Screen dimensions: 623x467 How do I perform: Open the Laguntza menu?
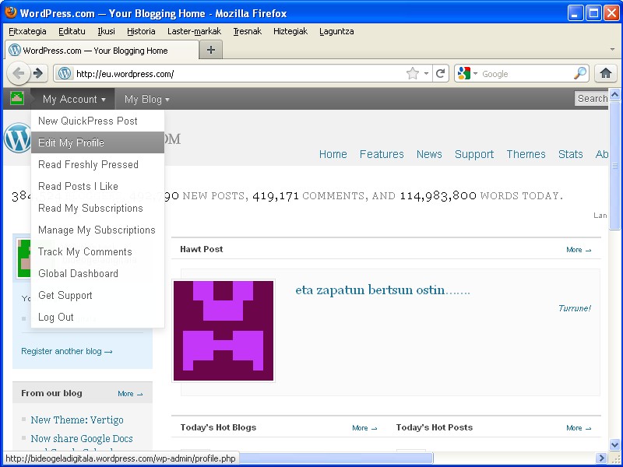click(336, 31)
